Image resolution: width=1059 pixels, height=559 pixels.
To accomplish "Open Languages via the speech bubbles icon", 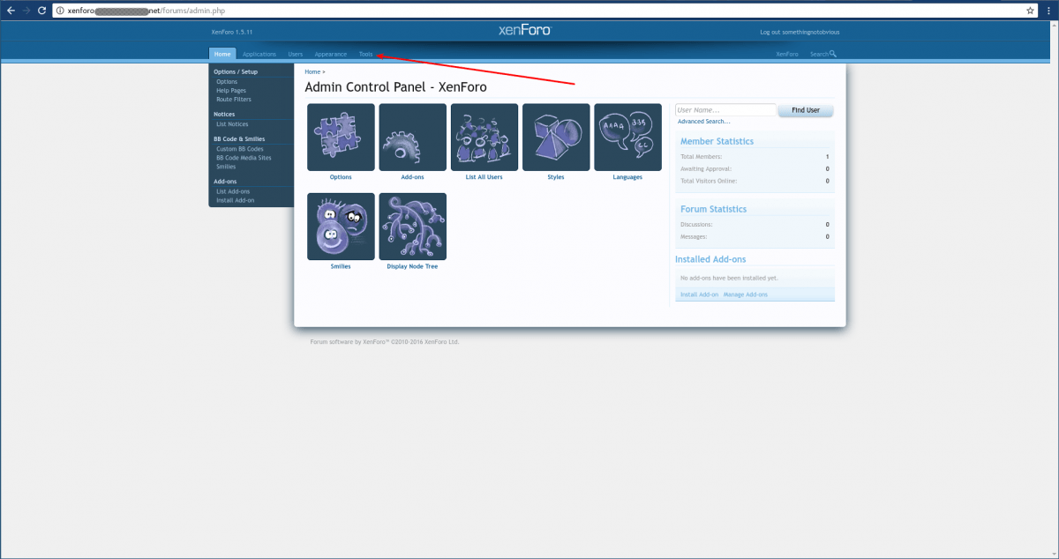I will pos(627,137).
